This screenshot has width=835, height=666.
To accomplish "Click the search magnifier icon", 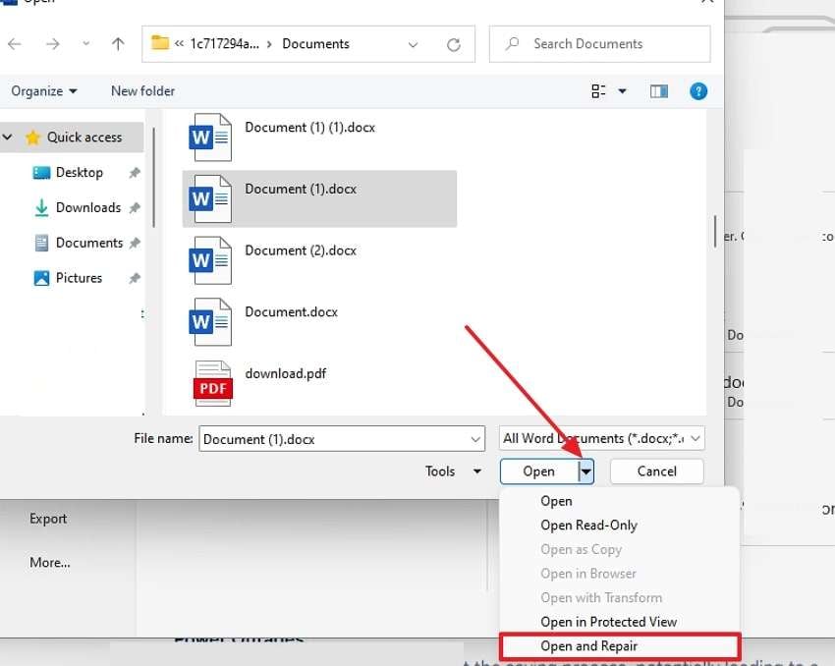I will pyautogui.click(x=512, y=43).
